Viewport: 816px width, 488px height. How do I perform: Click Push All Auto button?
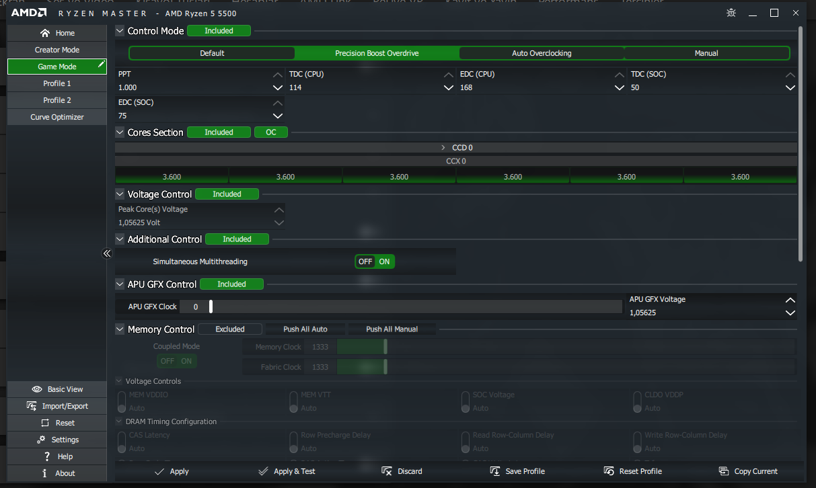(305, 329)
